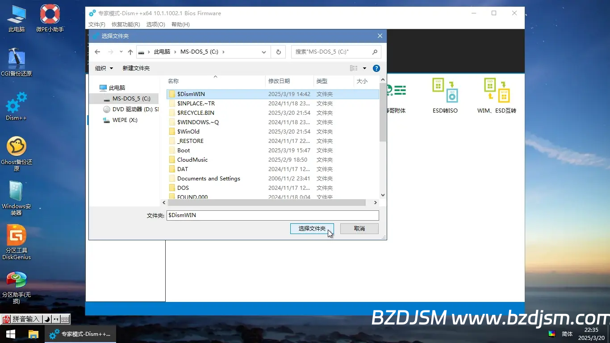610x343 pixels.
Task: Click the 简体 input indicator
Action: (567, 334)
